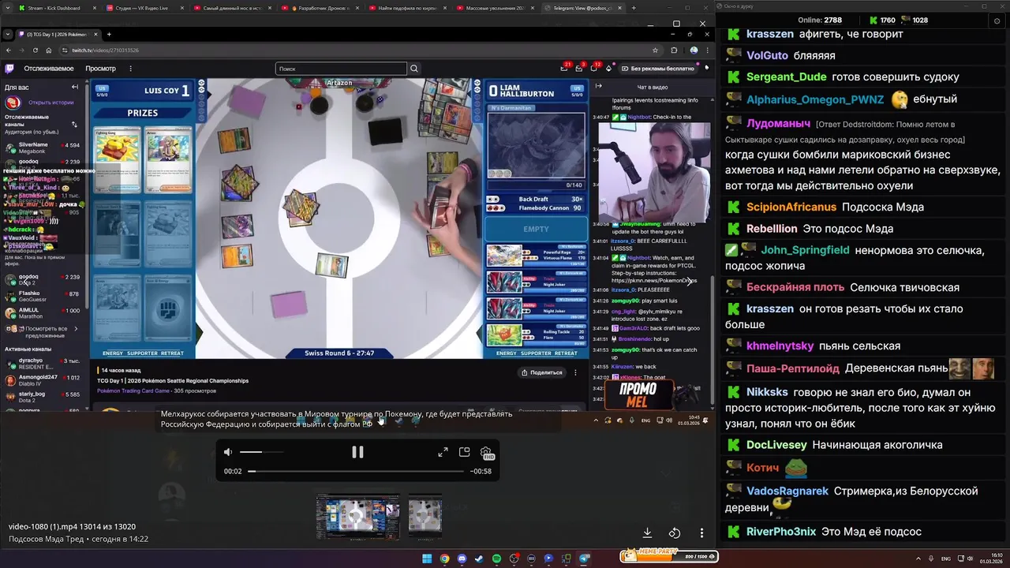Bookmark the Twitch page with the star
This screenshot has height=568, width=1010.
point(655,50)
